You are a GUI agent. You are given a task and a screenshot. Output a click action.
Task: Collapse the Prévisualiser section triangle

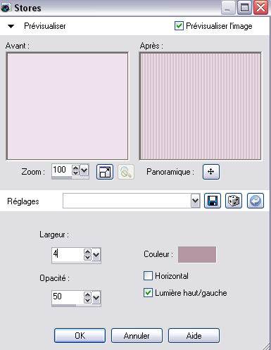click(11, 26)
